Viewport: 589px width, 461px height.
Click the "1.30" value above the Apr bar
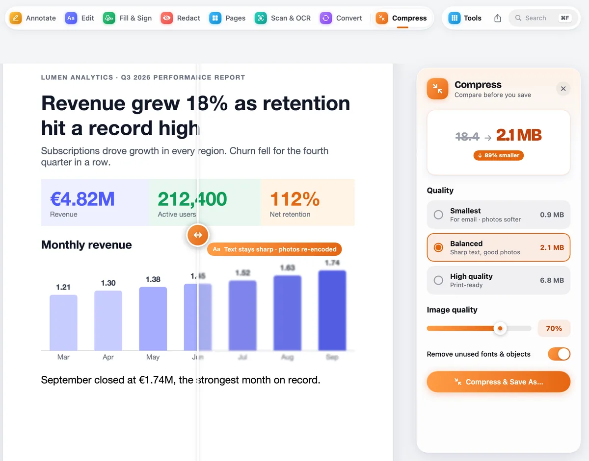[x=108, y=283]
